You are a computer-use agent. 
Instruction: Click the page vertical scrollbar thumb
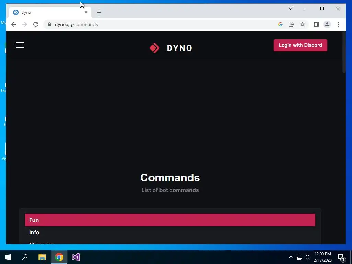coord(344,52)
